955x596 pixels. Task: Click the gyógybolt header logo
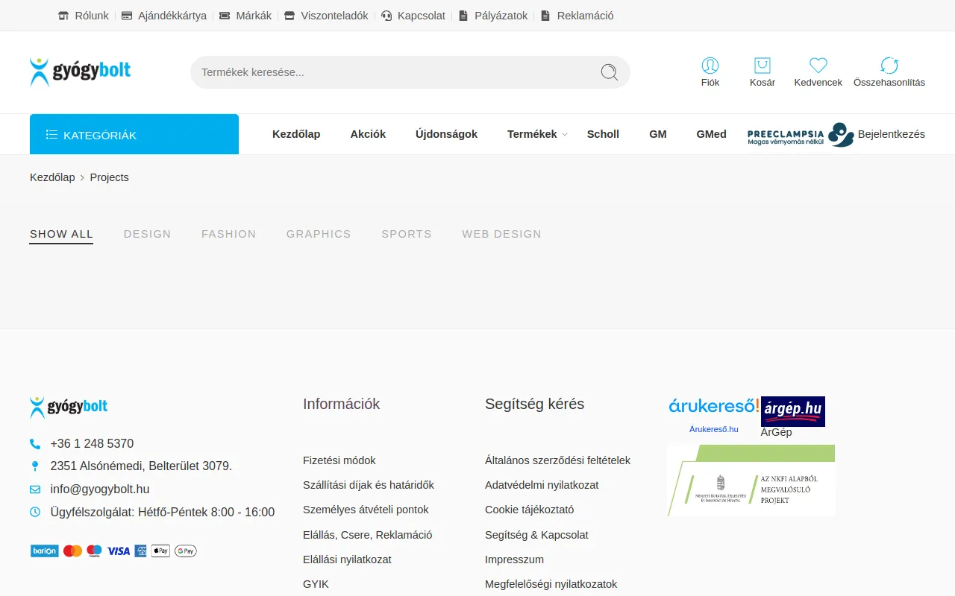81,72
